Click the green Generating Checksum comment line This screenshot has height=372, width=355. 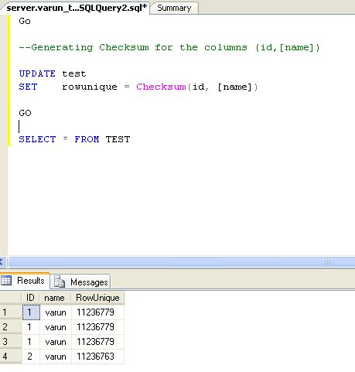169,48
